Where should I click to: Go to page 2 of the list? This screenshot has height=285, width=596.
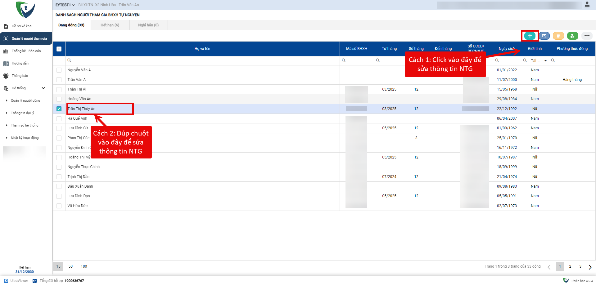(570, 266)
